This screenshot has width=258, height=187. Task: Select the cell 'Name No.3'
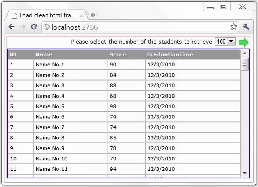(x=71, y=85)
